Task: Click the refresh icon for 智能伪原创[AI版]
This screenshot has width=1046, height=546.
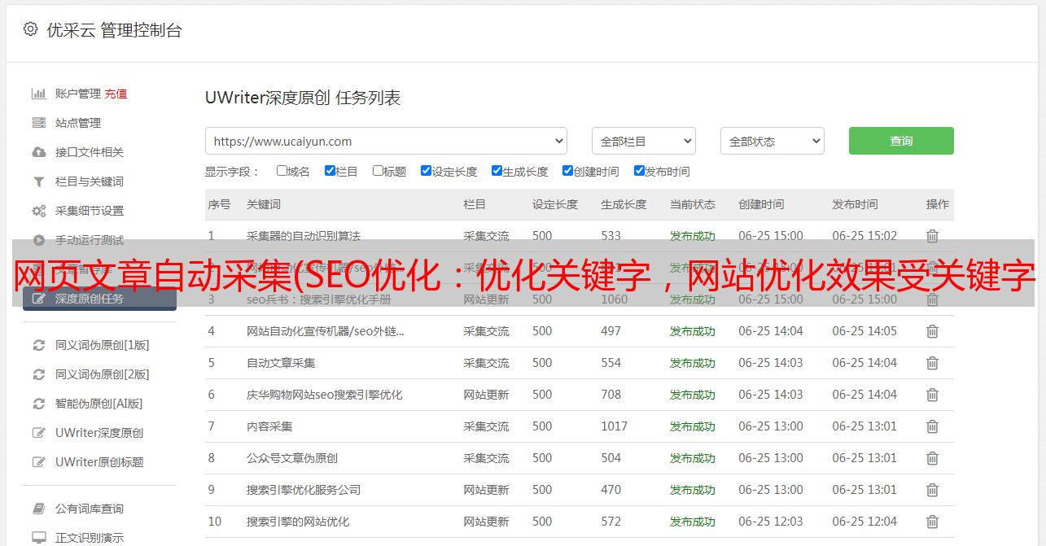Action: click(38, 404)
